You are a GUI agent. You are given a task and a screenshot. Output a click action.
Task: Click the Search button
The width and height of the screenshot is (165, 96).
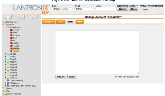coord(122,9)
